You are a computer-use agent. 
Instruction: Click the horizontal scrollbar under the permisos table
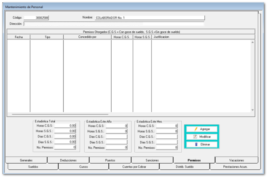click(60, 115)
